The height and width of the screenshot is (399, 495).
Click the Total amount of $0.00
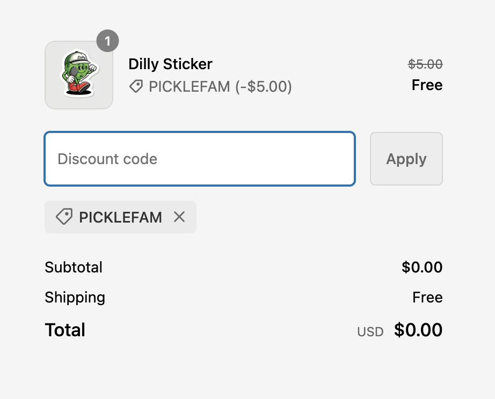click(418, 330)
